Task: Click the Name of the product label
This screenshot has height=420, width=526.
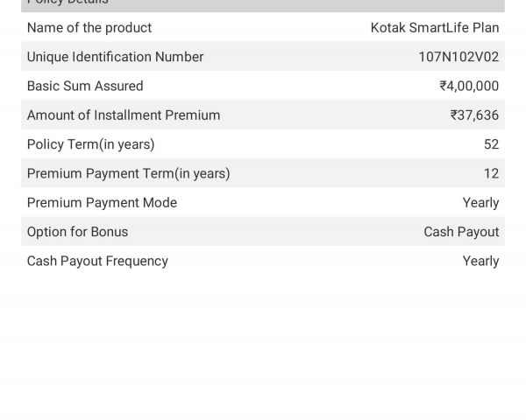Action: [89, 28]
